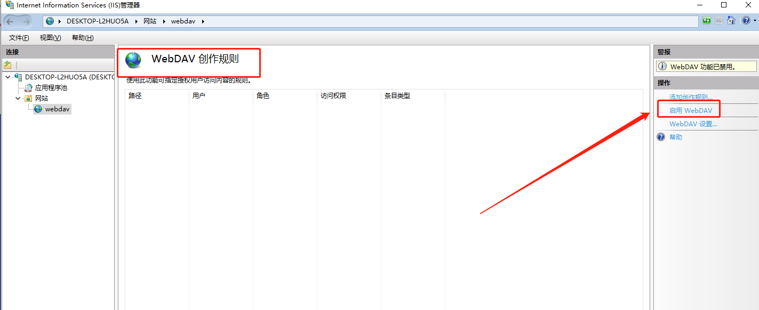
Task: Click the 连接 panel header
Action: [58, 52]
